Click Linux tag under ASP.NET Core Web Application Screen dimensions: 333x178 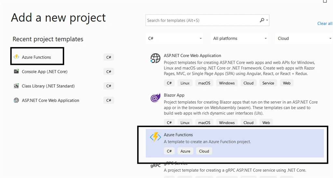[x=185, y=83]
